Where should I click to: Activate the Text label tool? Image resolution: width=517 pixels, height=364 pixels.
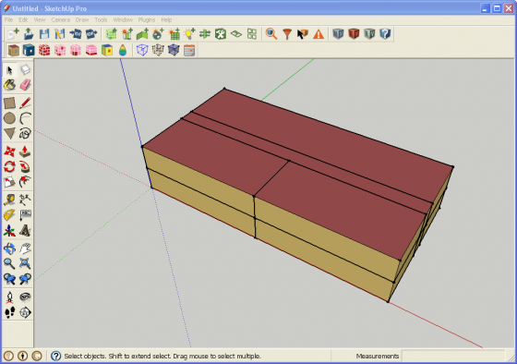(26, 215)
